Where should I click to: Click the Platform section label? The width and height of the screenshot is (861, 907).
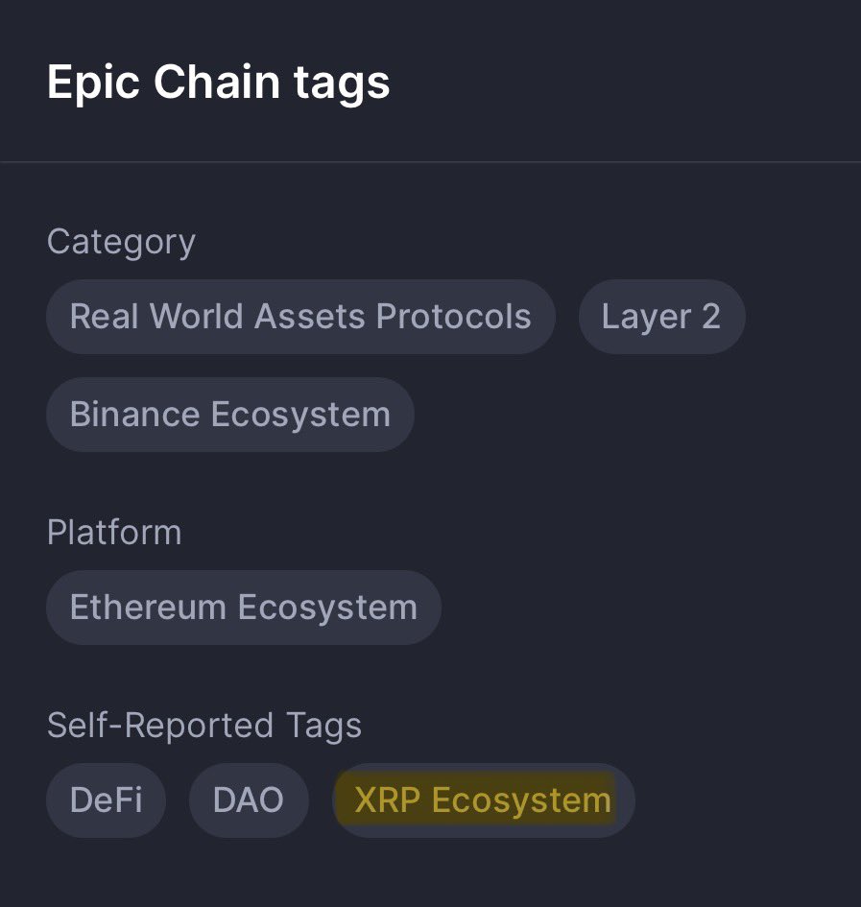pyautogui.click(x=114, y=532)
